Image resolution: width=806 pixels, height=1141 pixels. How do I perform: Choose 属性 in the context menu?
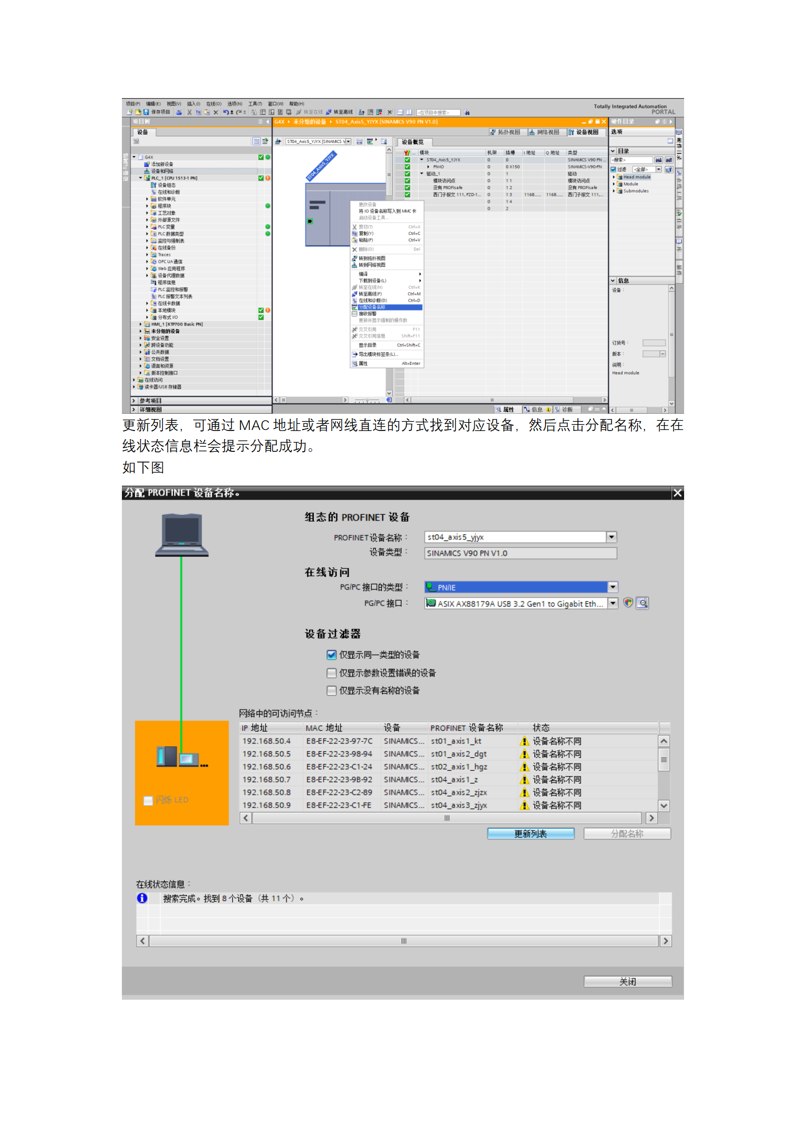[387, 363]
